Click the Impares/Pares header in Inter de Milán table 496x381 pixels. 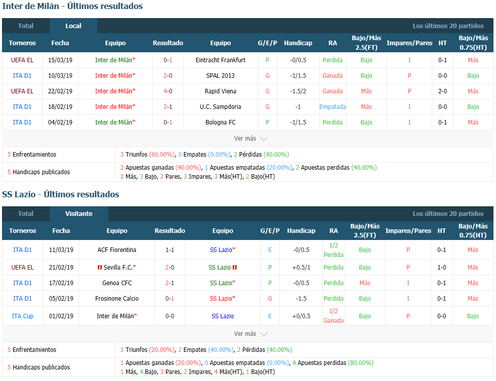[x=409, y=43]
